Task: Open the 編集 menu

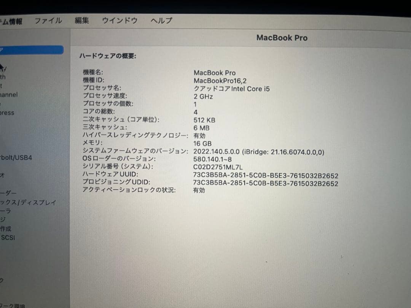Action: (82, 21)
